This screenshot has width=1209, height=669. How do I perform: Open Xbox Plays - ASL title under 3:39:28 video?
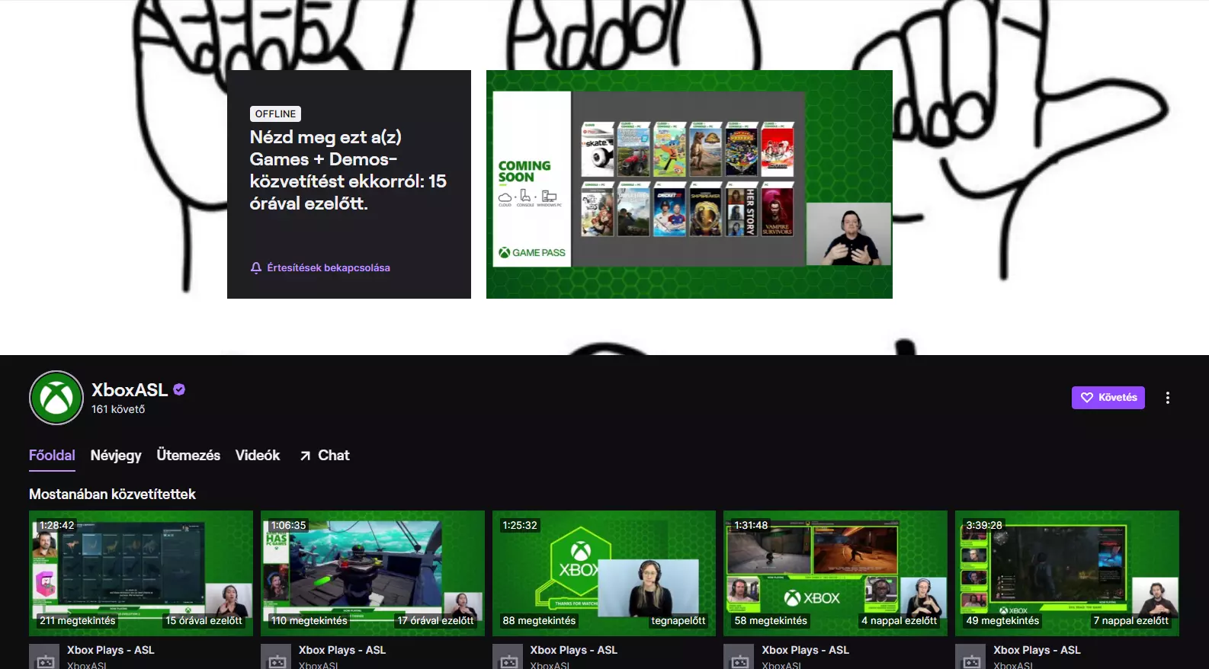click(x=1037, y=650)
